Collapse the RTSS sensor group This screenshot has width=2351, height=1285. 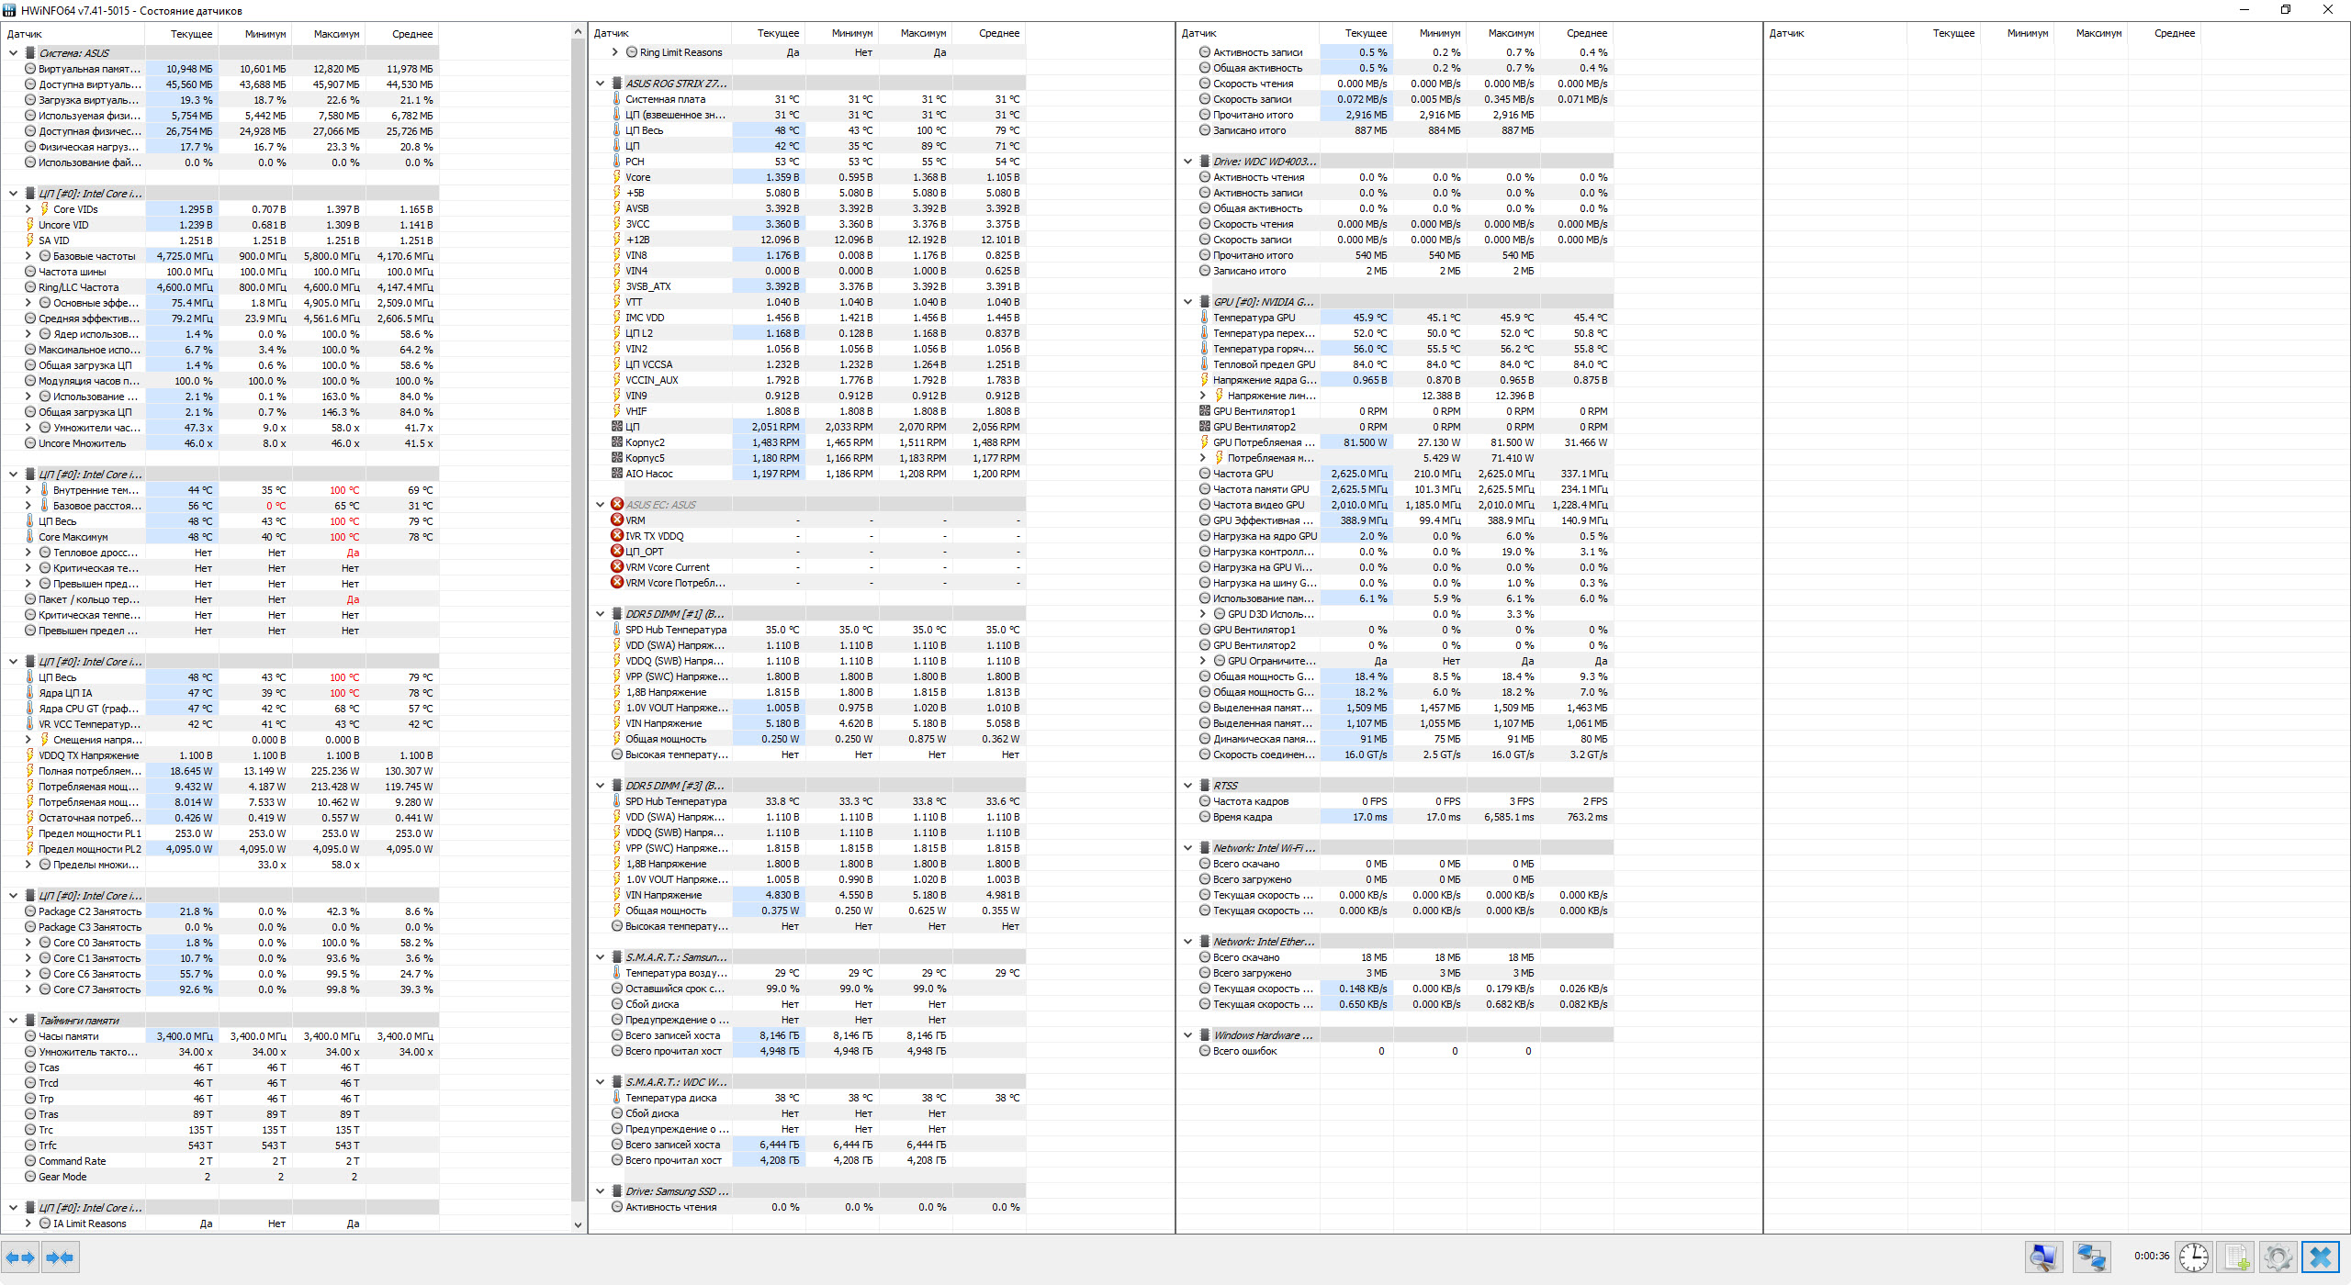tap(1188, 786)
